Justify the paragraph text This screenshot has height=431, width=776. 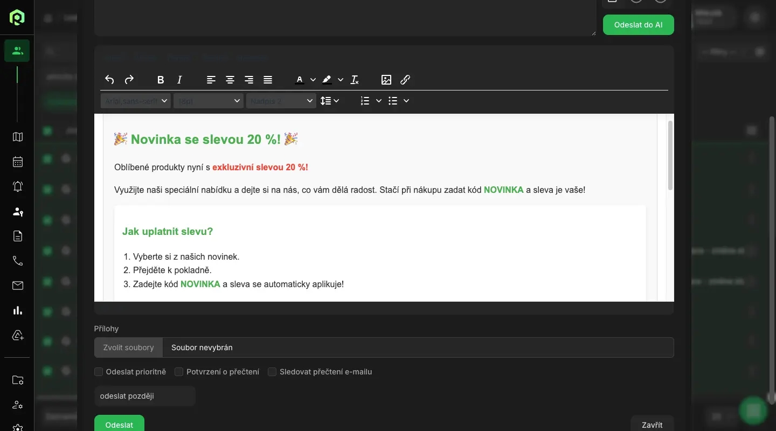(268, 80)
